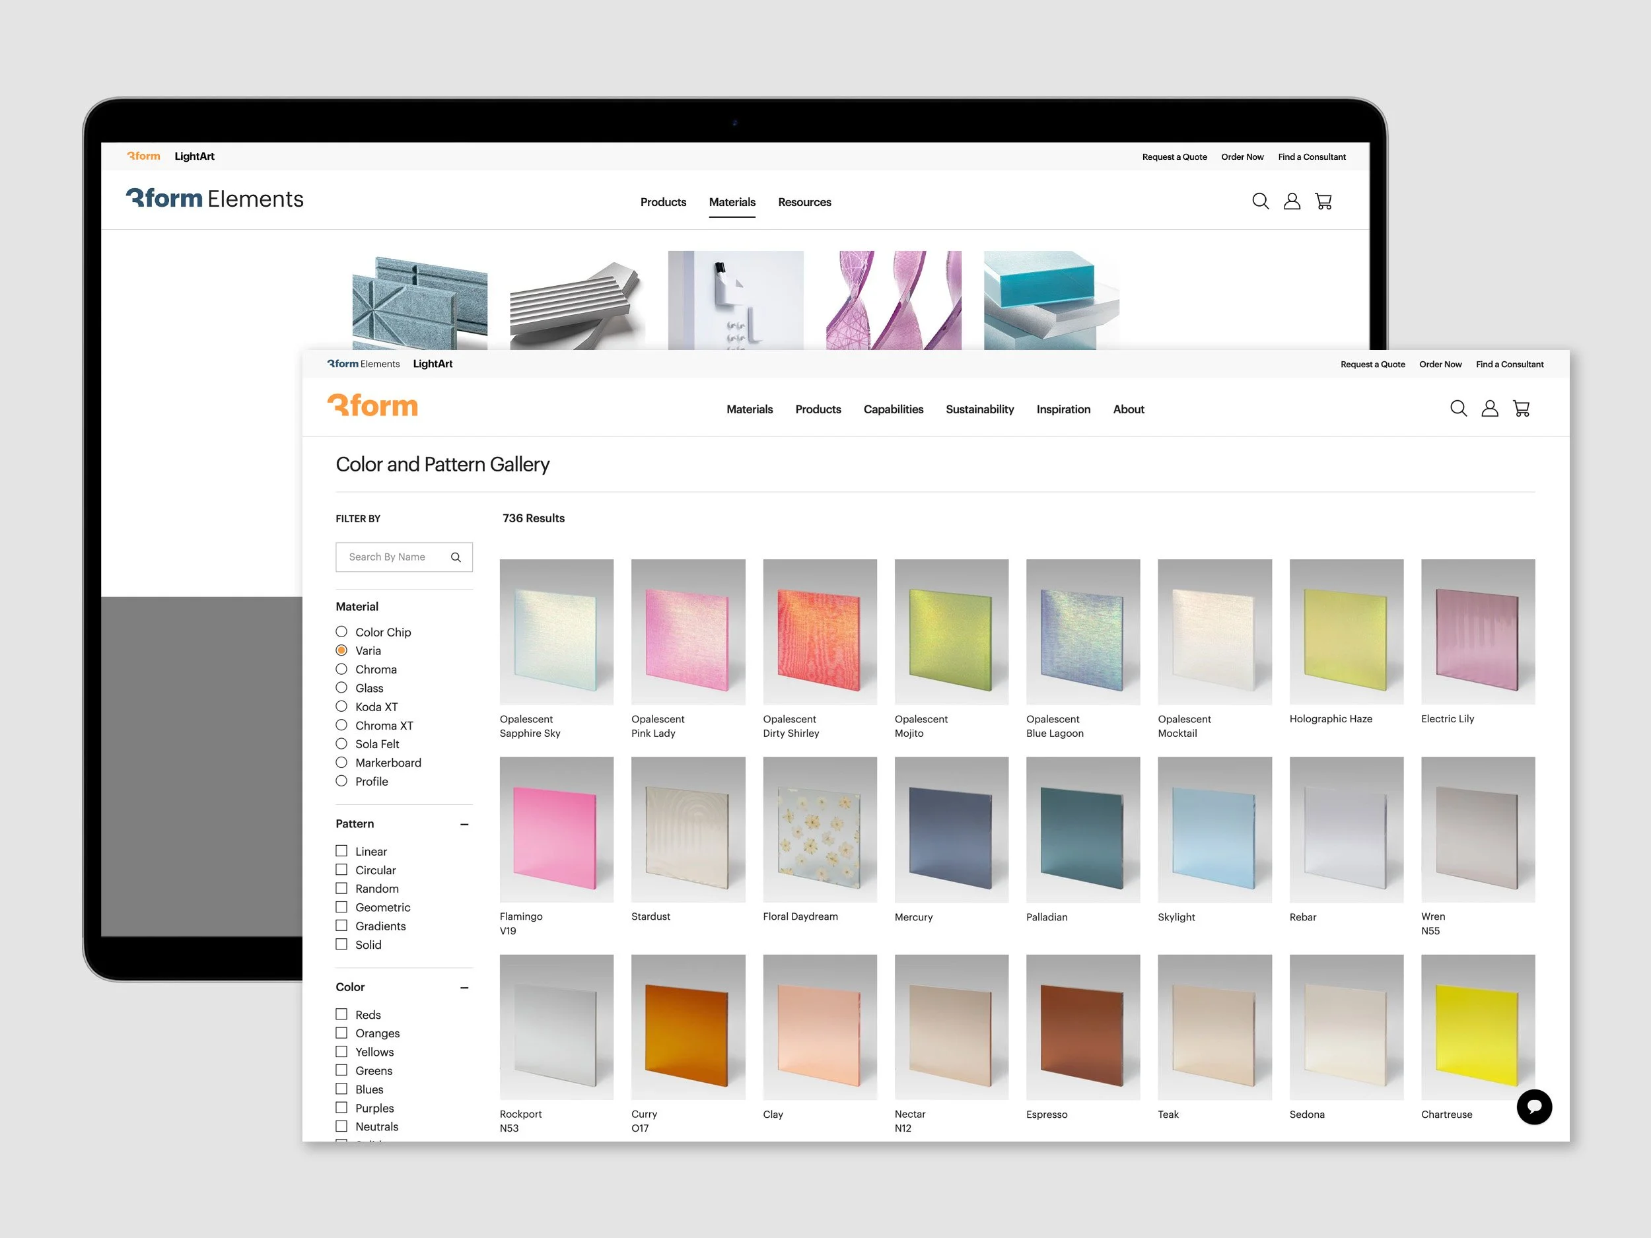Open the account icon in Elements header
This screenshot has width=1651, height=1238.
pos(1291,201)
